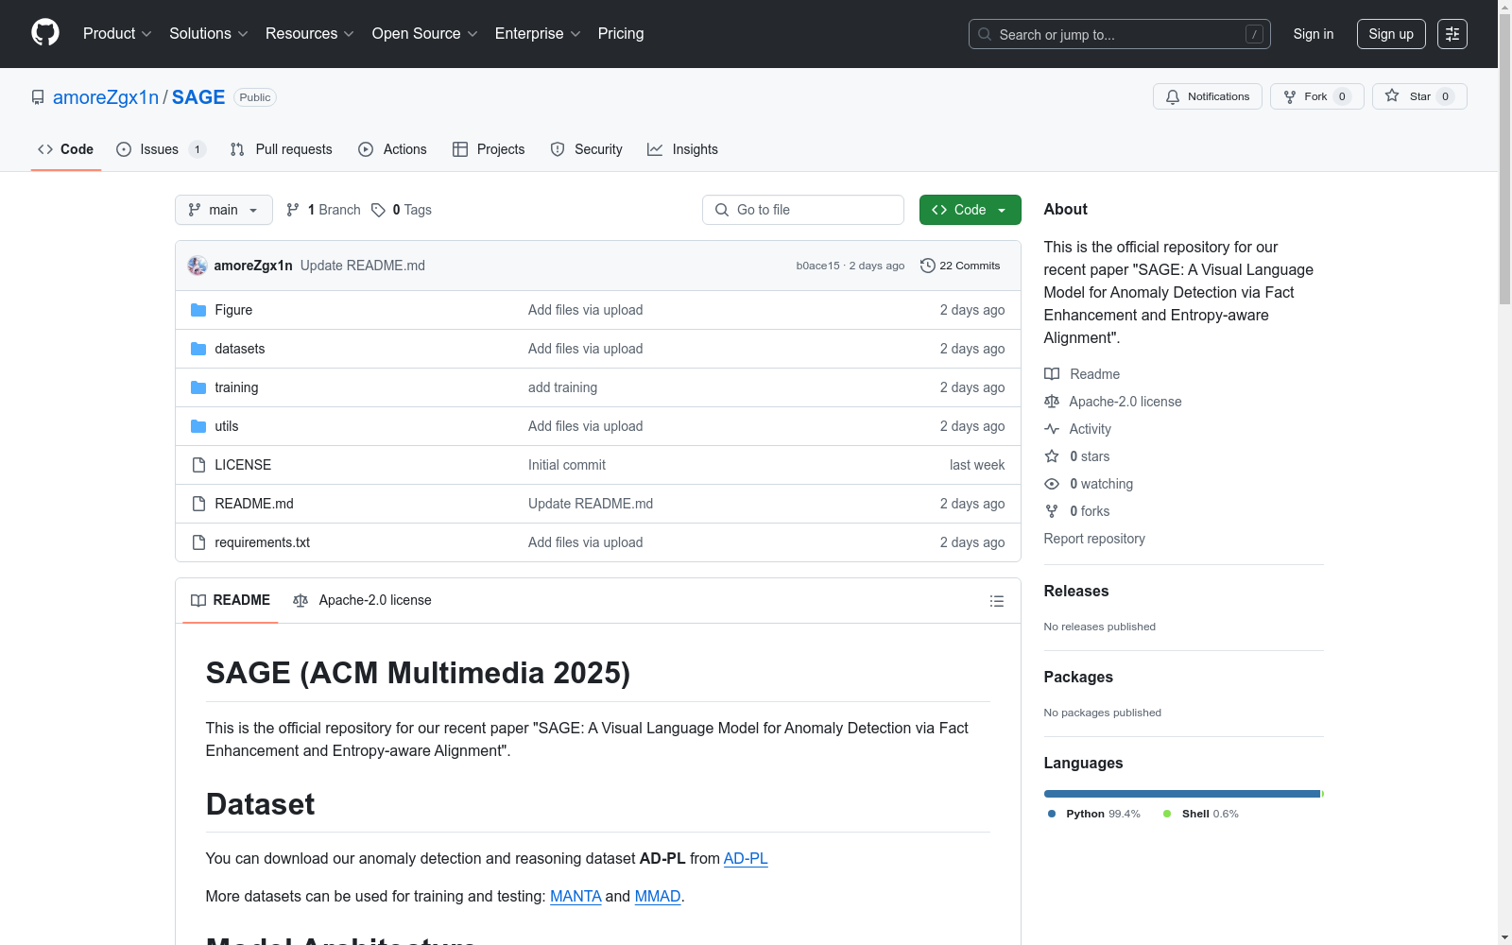Click the requirements.txt file icon

pyautogui.click(x=198, y=542)
